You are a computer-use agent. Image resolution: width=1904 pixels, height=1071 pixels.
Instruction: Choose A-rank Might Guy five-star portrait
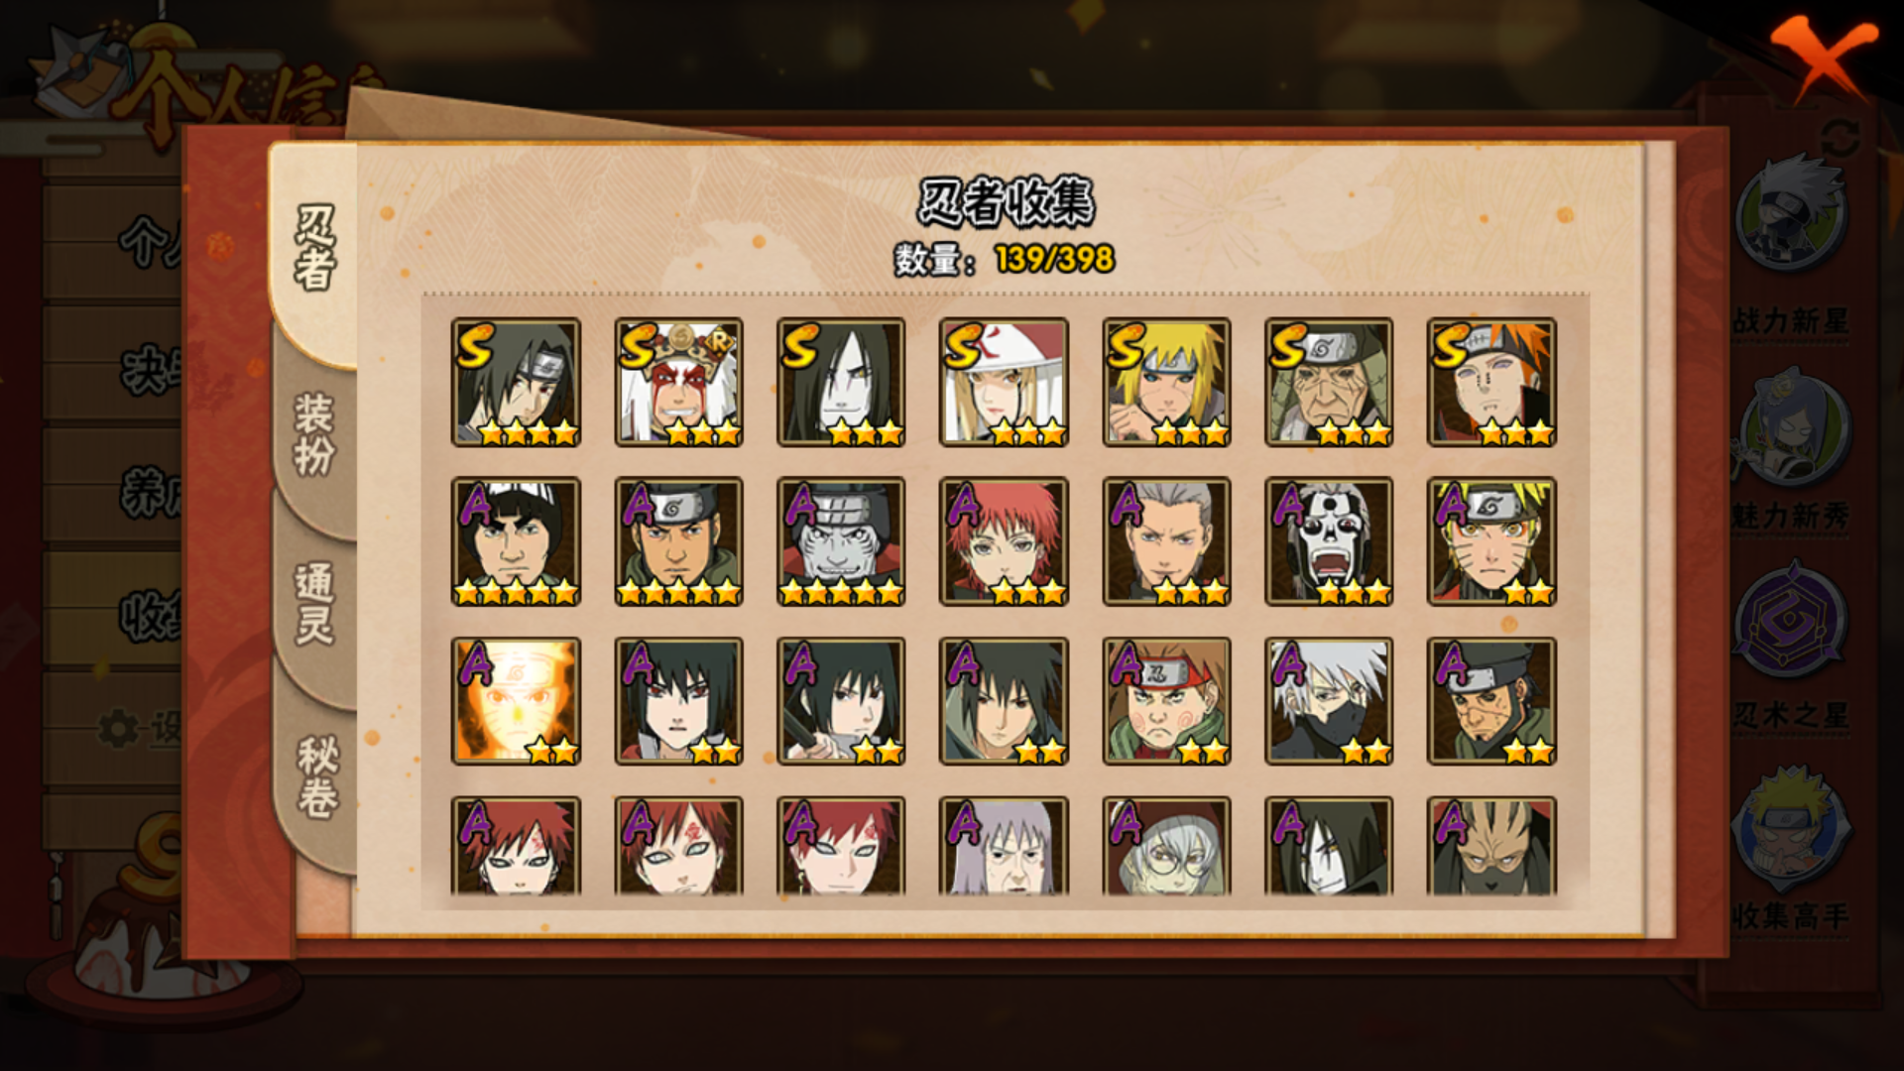point(516,541)
